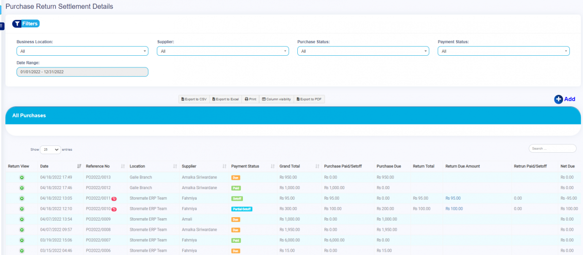Open return view for PO2022/0011
This screenshot has height=255, width=583.
pos(22,198)
